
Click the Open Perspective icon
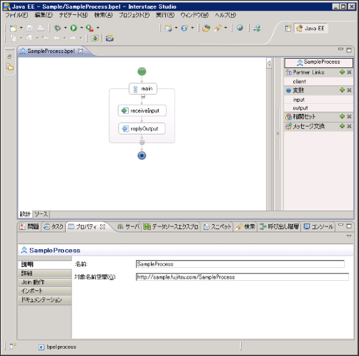pyautogui.click(x=288, y=29)
